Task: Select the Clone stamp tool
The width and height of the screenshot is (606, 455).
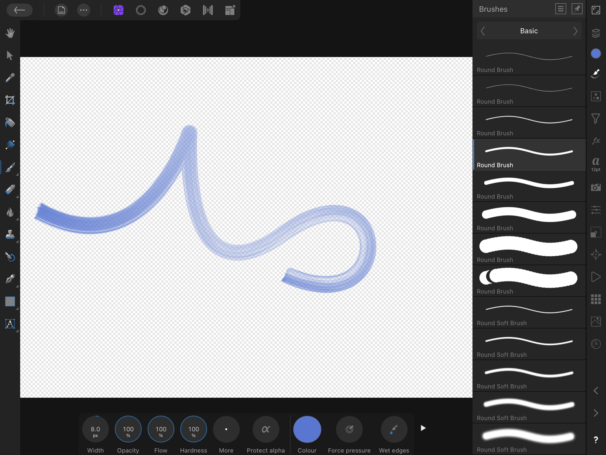Action: 10,235
